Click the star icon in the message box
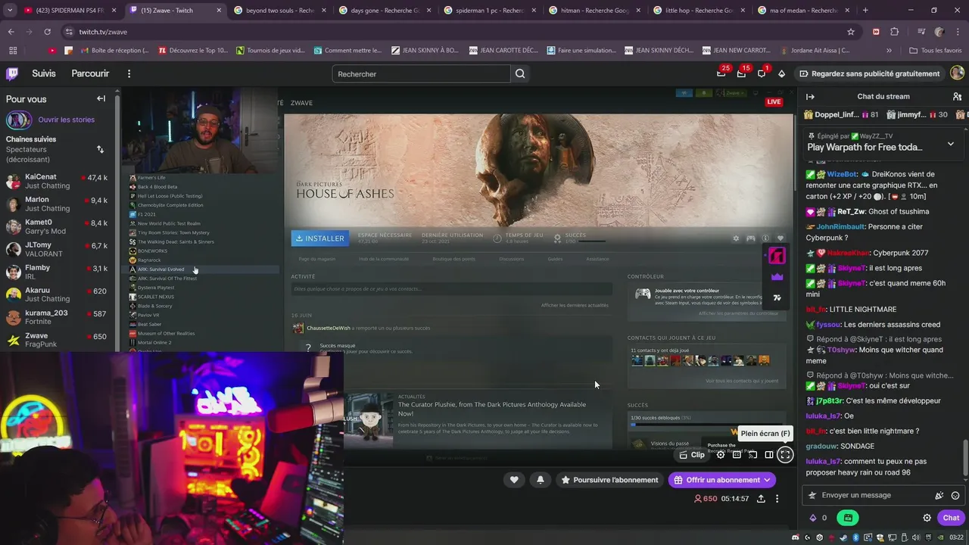Image resolution: width=969 pixels, height=545 pixels. pyautogui.click(x=812, y=495)
